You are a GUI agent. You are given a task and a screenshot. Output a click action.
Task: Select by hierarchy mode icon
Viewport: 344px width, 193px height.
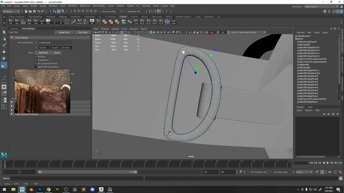click(55, 11)
